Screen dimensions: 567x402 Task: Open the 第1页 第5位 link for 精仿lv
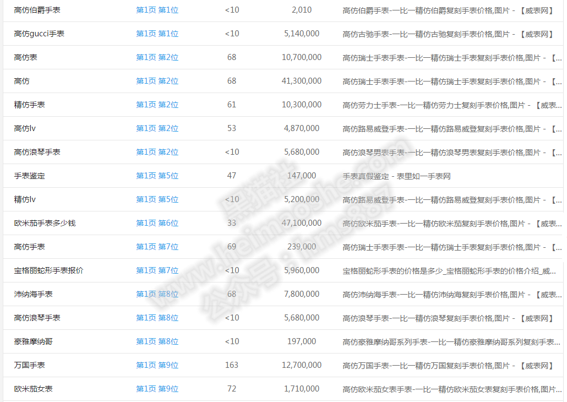click(157, 199)
